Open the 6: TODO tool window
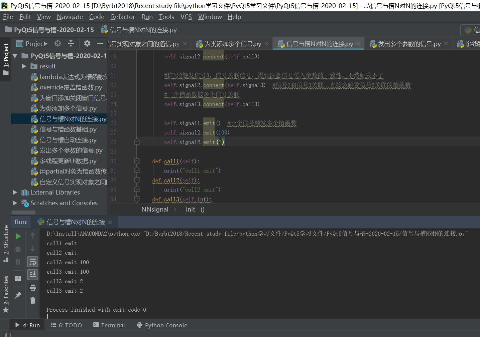Viewport: 480px width, 337px height. pyautogui.click(x=66, y=325)
